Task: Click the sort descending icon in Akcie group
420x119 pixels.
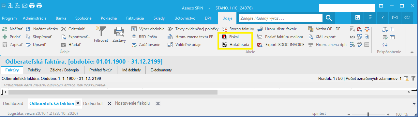Action: click(352, 29)
